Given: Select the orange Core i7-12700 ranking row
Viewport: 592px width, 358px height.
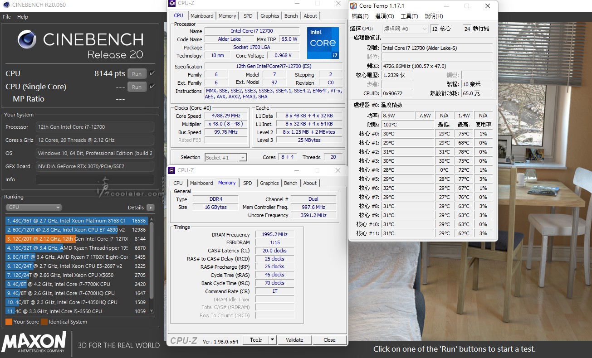Looking at the screenshot, I should tap(76, 239).
